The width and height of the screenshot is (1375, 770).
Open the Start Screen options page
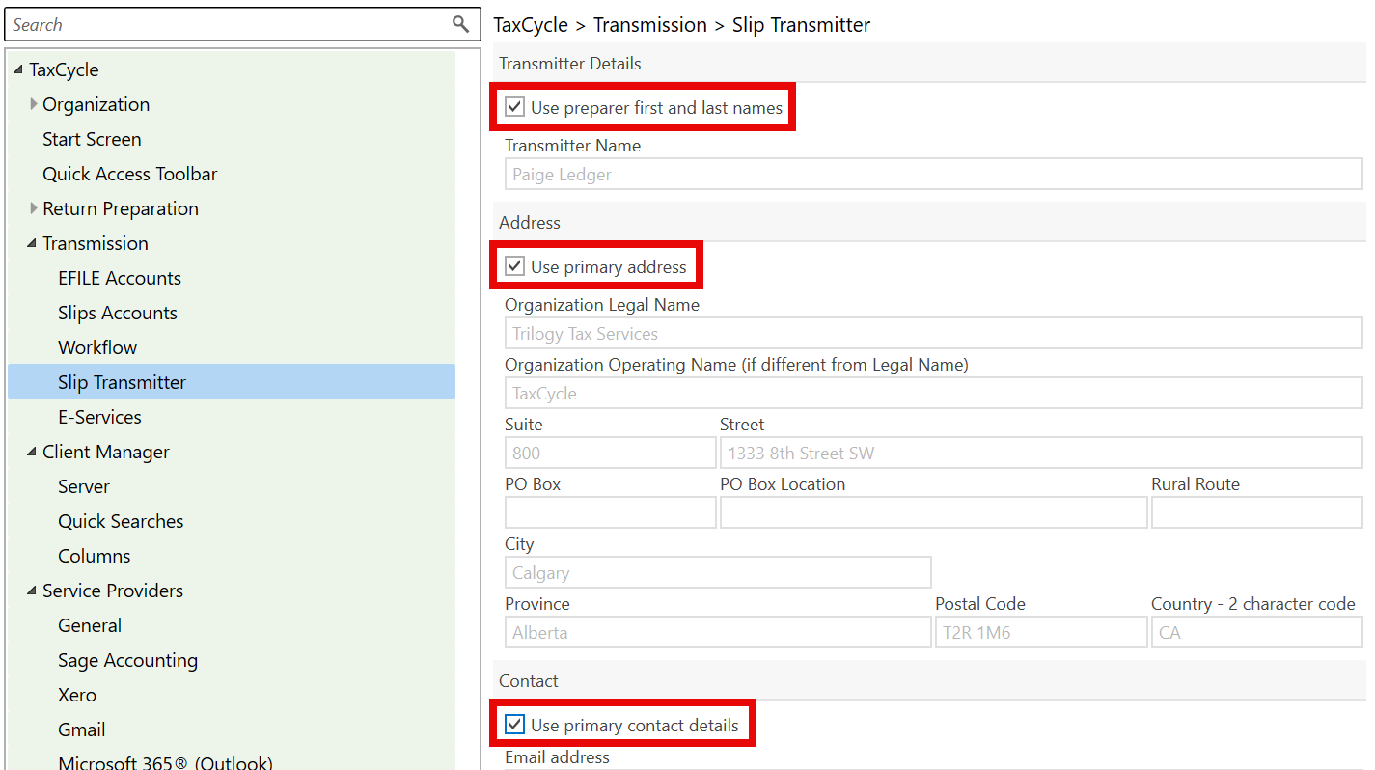coord(92,139)
